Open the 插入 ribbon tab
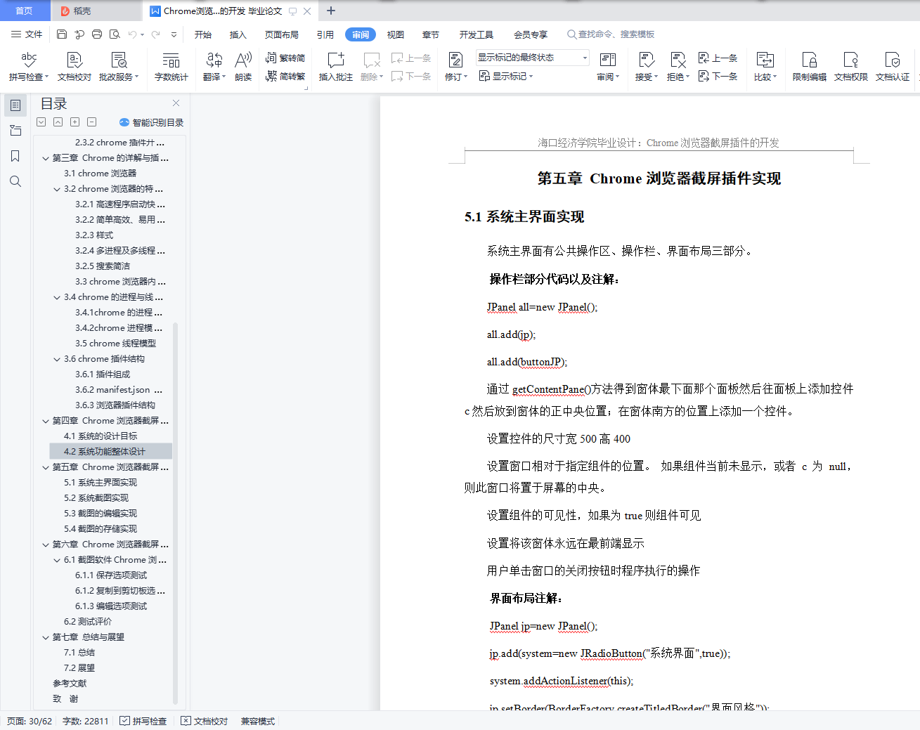Screen dimensions: 920x730 click(x=238, y=34)
